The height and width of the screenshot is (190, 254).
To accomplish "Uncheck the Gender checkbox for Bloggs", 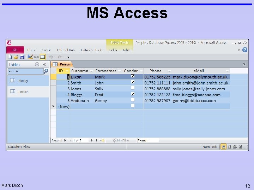I will click(133, 94).
